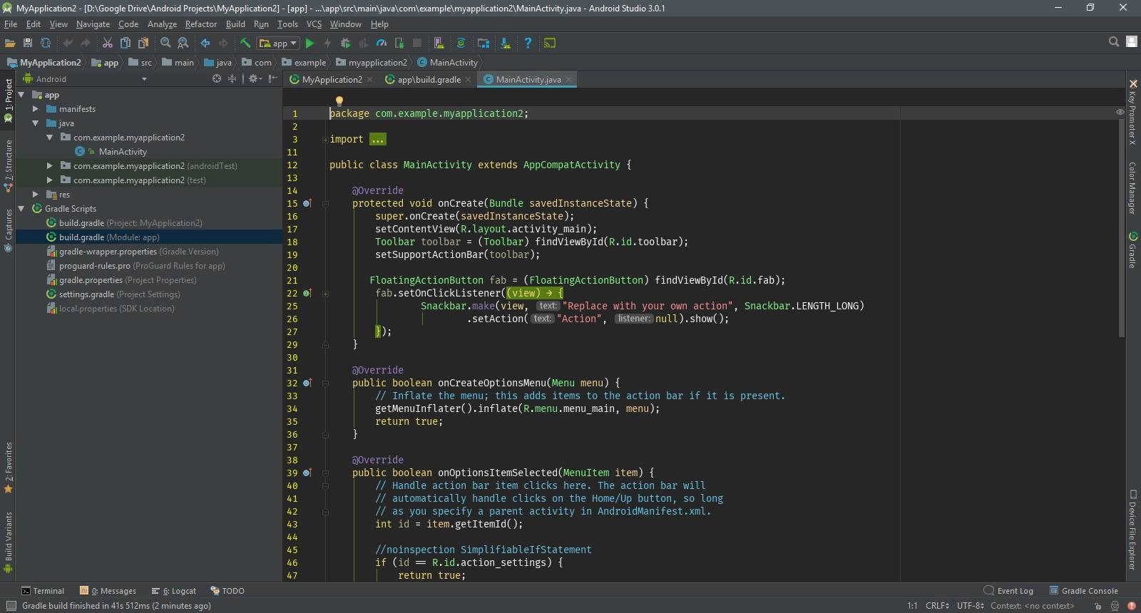Screen dimensions: 1141x613
Task: Open the AVD Manager icon
Action: (x=439, y=43)
